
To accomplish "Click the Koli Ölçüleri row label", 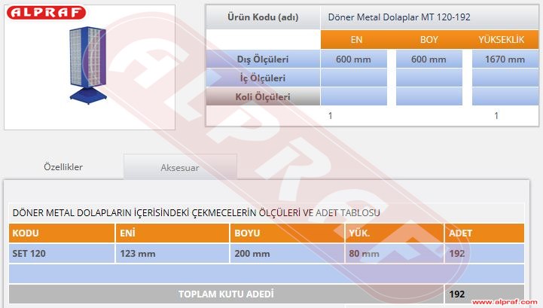I will 262,96.
